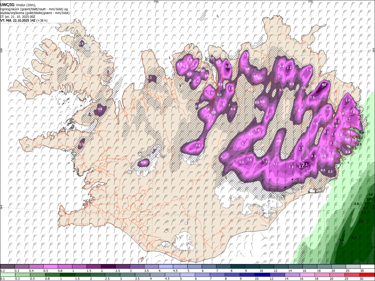Screen dimensions: 375x281
Task: Select the 0.8–1 green swatch in the rain legend
Action: (52, 275)
